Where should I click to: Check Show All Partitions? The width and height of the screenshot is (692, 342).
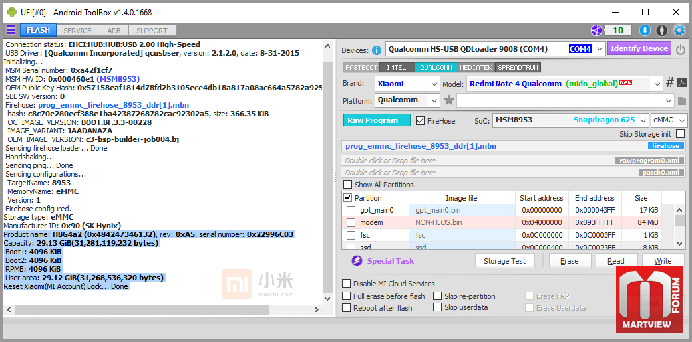348,185
